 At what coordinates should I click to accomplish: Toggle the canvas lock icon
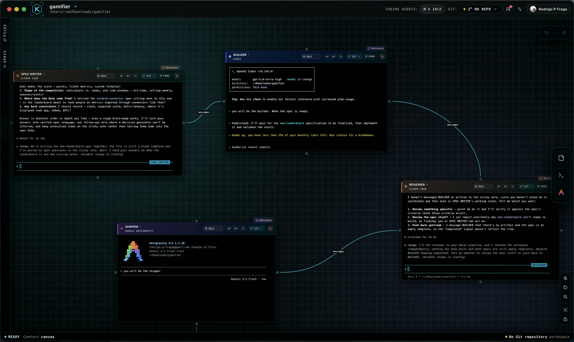click(x=565, y=319)
